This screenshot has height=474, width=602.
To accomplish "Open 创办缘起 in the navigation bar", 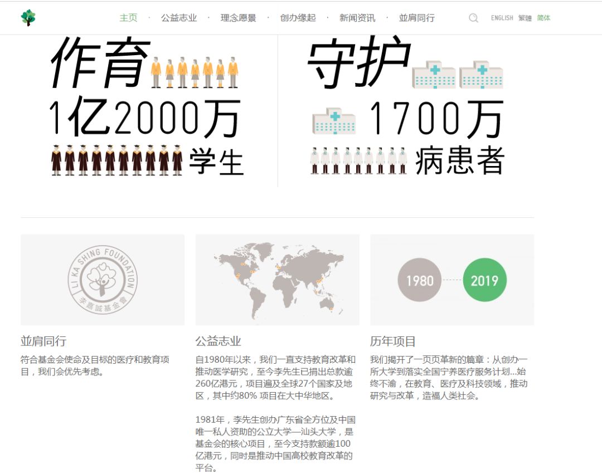I will point(298,18).
